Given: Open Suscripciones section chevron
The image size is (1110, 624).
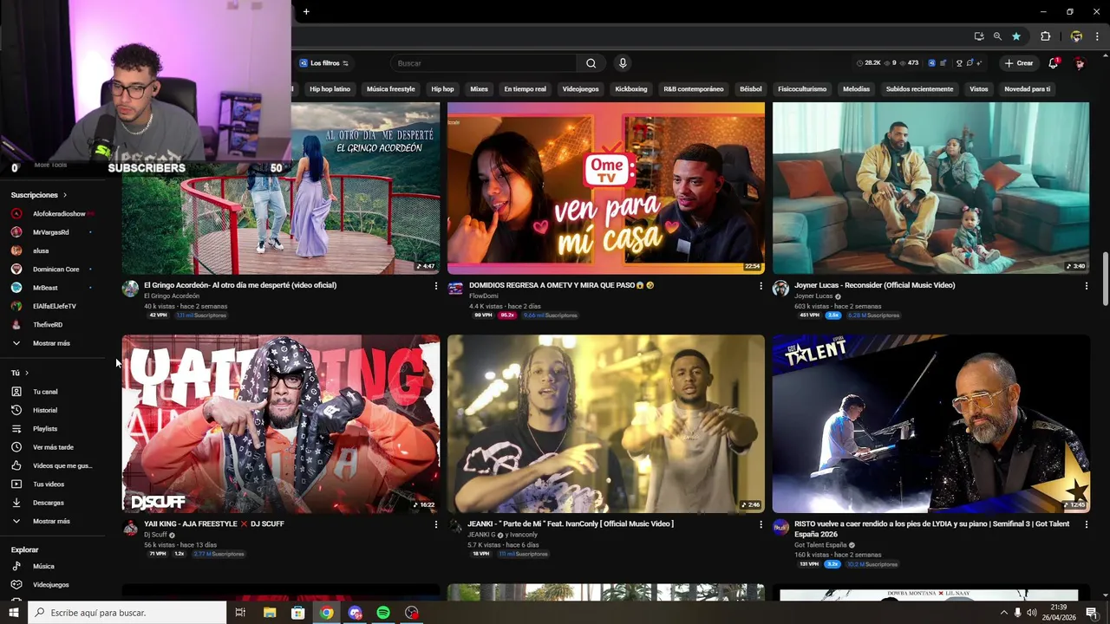Looking at the screenshot, I should (x=64, y=195).
